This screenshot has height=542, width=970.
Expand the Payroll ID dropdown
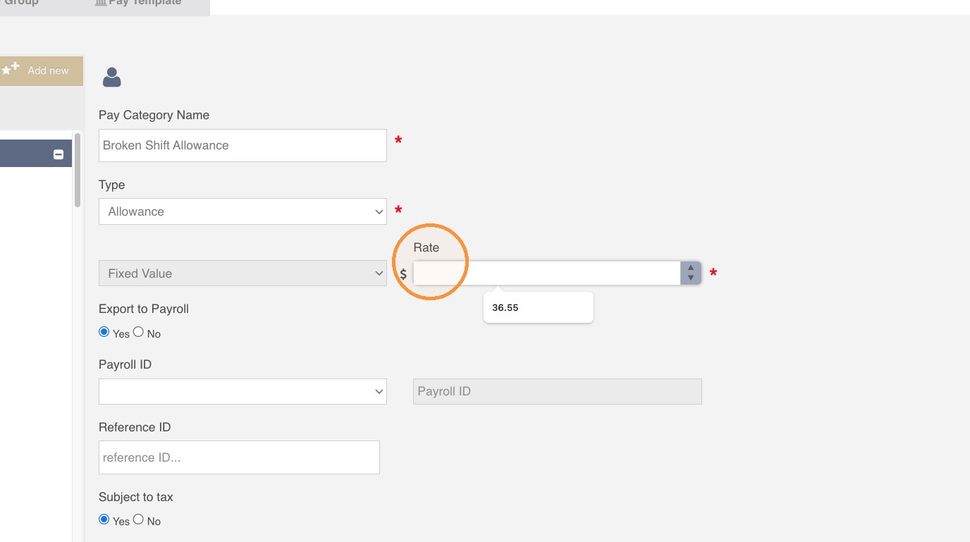242,392
